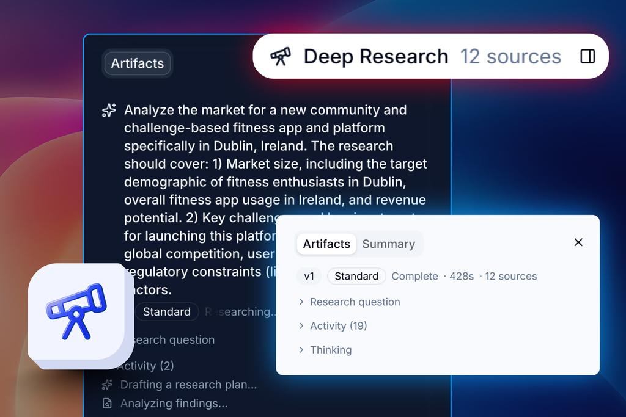Click 'Researching...' status text

coord(240,312)
